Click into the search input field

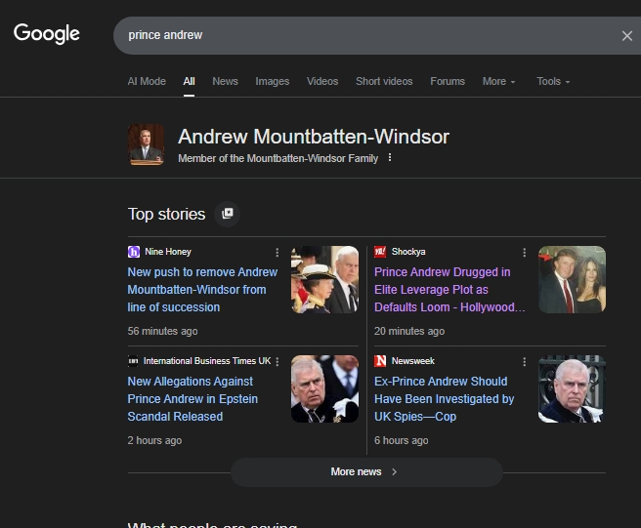click(x=362, y=36)
